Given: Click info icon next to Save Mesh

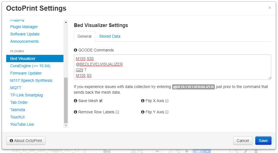Looking at the screenshot, I should [75, 101].
